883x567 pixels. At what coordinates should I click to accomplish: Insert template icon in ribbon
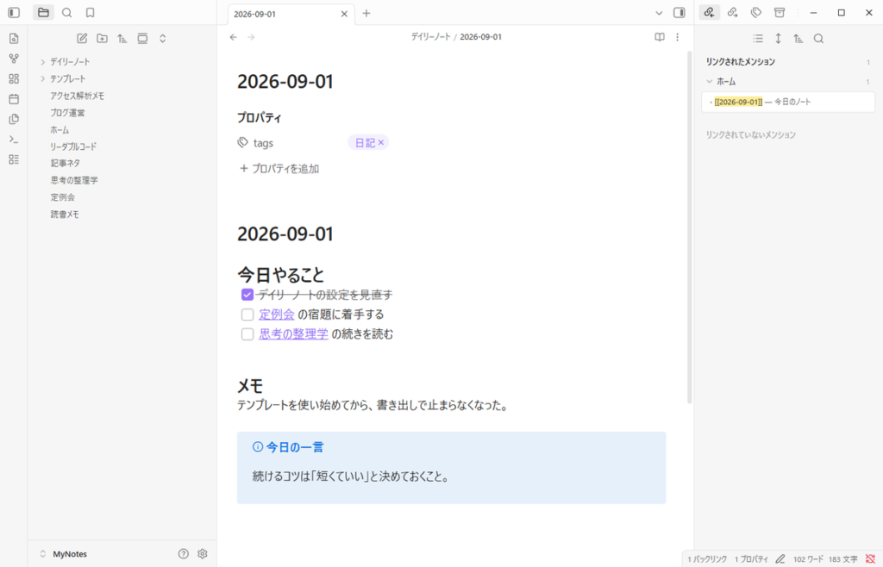(14, 119)
